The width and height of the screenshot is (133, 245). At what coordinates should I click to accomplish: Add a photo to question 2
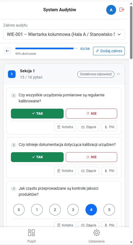(x=88, y=171)
